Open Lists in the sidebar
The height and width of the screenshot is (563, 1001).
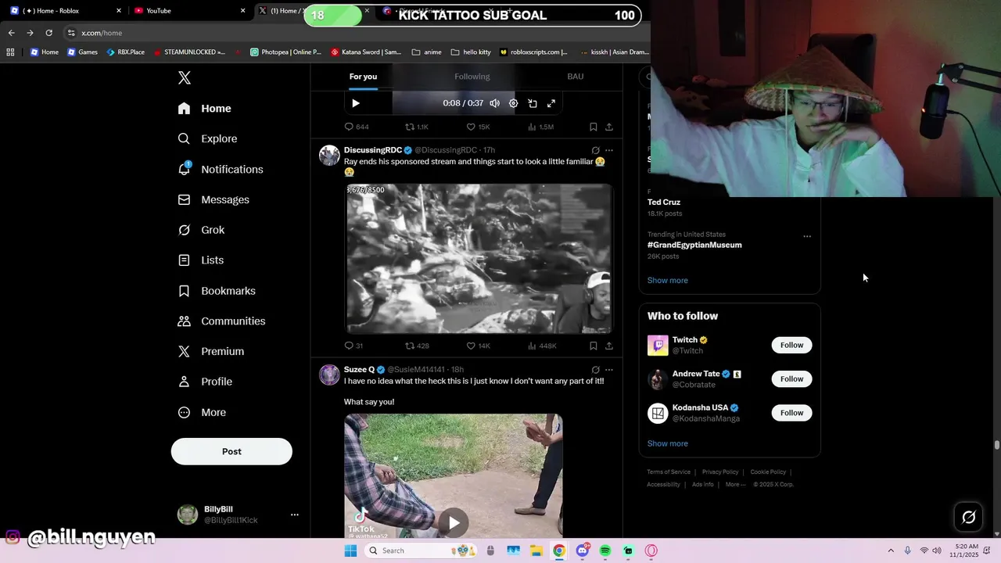(x=200, y=260)
